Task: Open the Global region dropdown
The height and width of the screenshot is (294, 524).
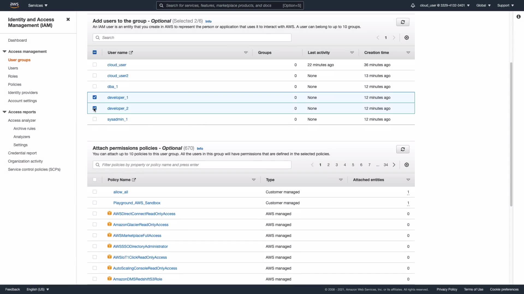Action: [483, 5]
